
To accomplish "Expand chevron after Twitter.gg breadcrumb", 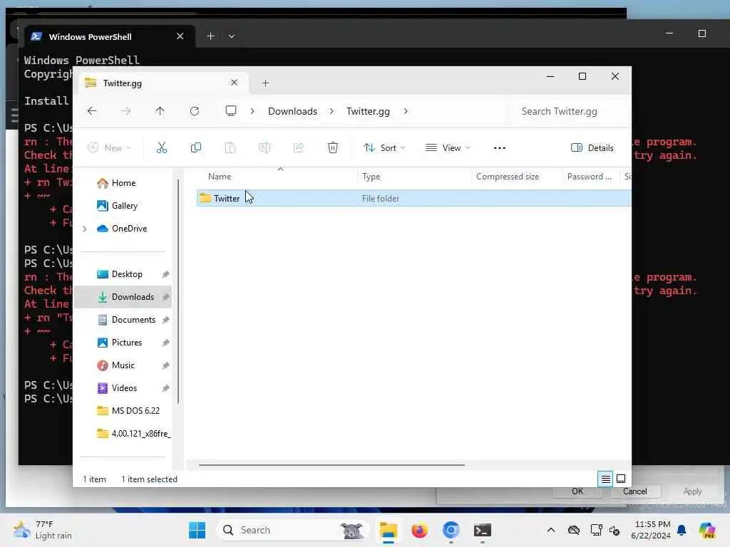I will click(406, 111).
